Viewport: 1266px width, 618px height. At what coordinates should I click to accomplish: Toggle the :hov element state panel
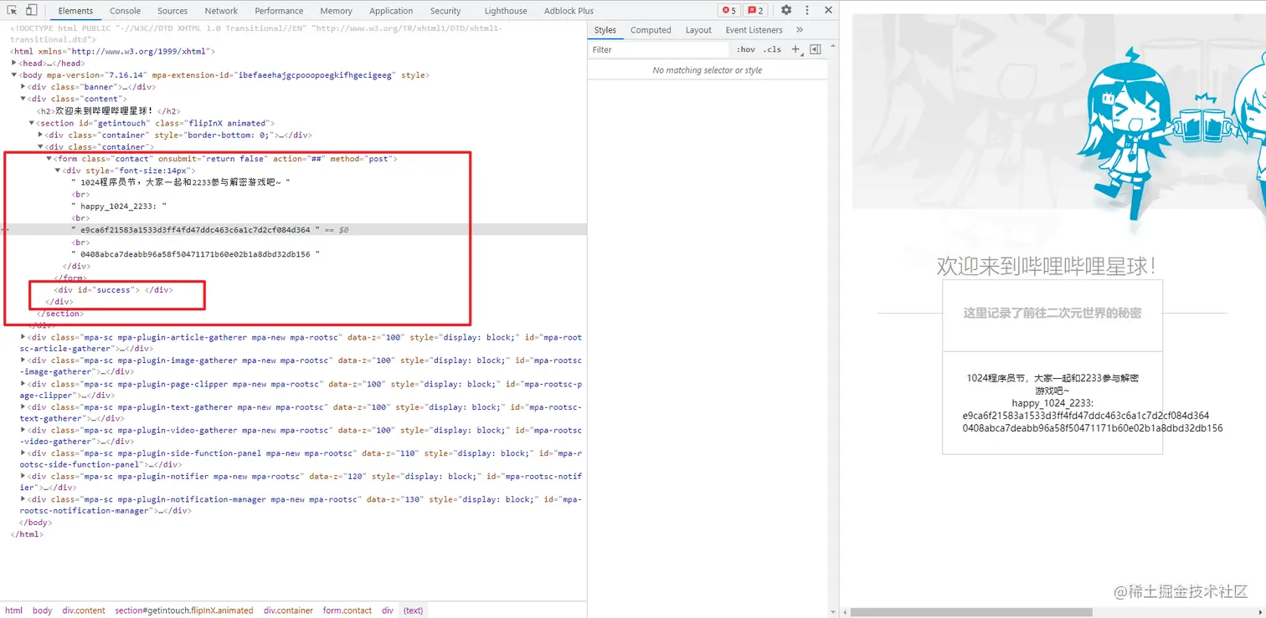tap(745, 49)
